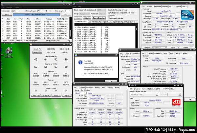Enable the Audio service checkbox in Hyper PI
The width and height of the screenshot is (197, 133).
pos(109,13)
